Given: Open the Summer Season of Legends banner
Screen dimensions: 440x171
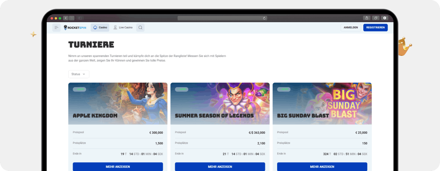Looking at the screenshot, I should click(220, 104).
